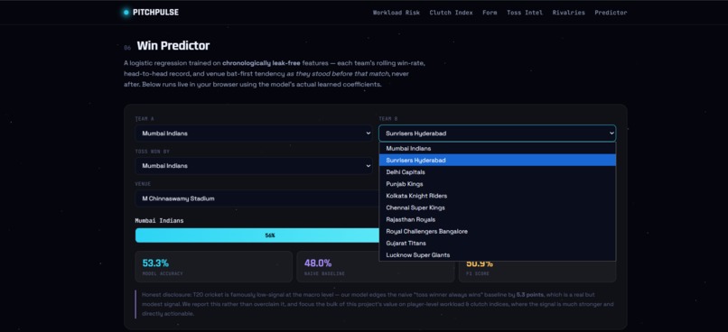Go to the Clutch Index section

(451, 13)
